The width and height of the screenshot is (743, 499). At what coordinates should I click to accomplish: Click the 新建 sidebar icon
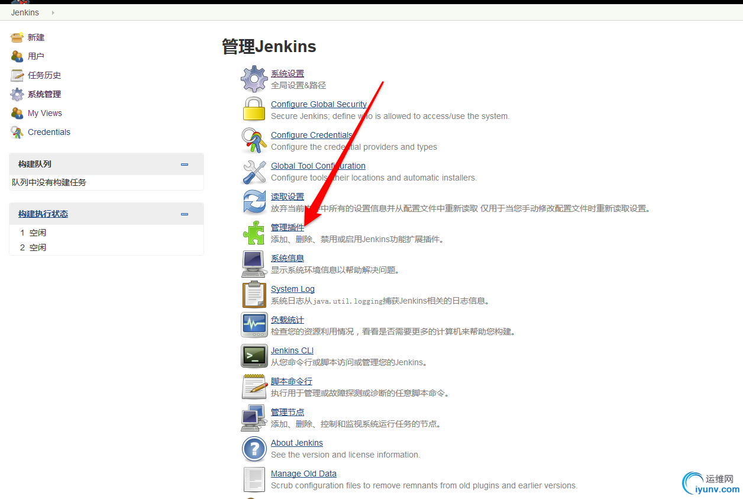click(x=17, y=37)
